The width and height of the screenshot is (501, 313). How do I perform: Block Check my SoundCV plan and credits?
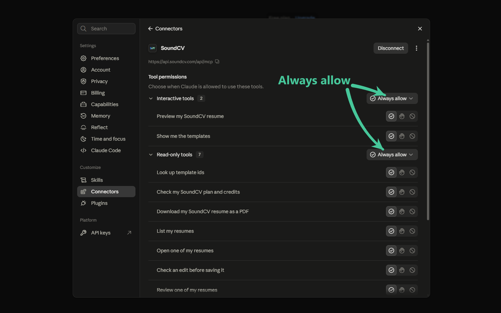click(x=412, y=192)
